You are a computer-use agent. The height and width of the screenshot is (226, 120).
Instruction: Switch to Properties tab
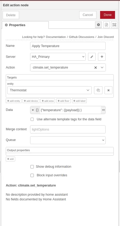(x=25, y=25)
